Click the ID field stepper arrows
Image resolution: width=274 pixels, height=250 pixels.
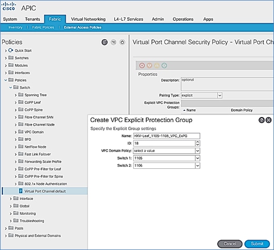[x=197, y=143]
